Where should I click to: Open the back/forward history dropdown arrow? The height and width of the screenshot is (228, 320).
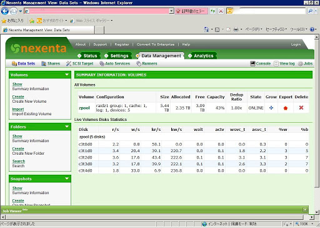21,11
